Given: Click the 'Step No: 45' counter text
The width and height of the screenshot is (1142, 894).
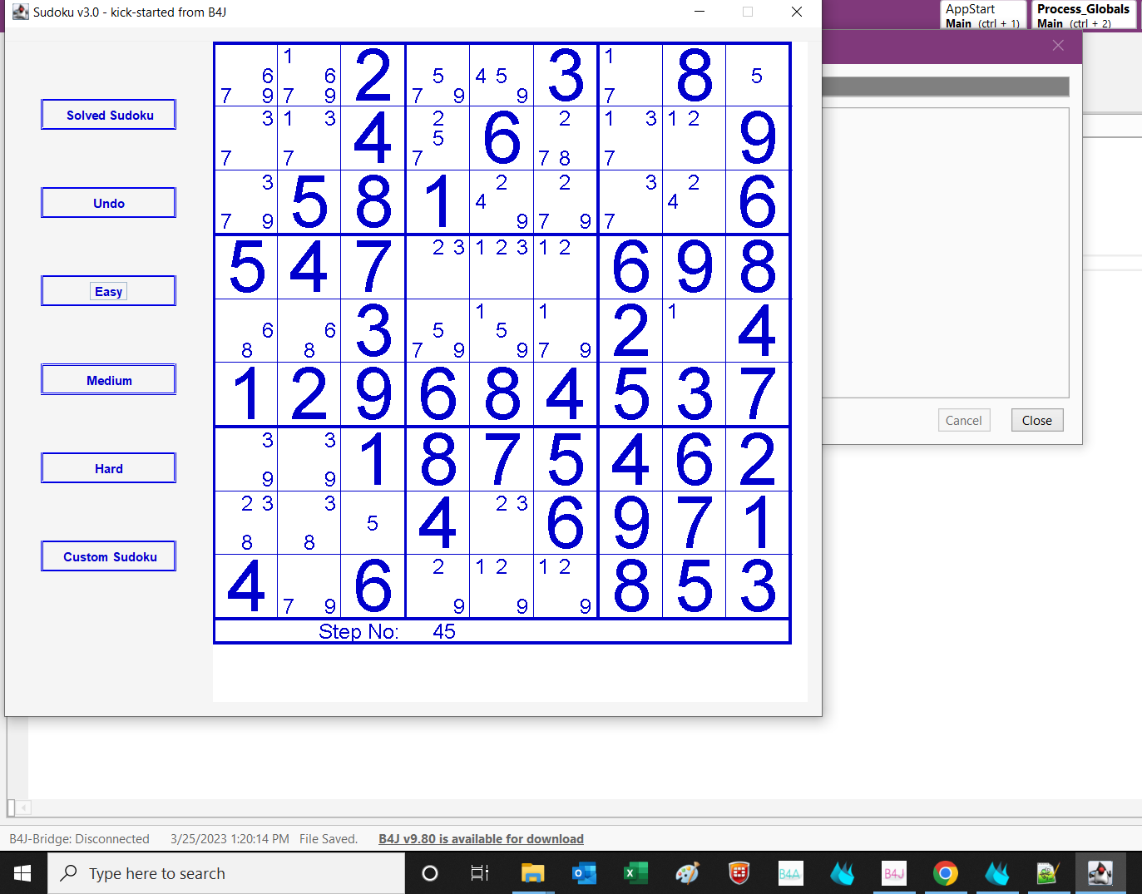Looking at the screenshot, I should pos(387,631).
